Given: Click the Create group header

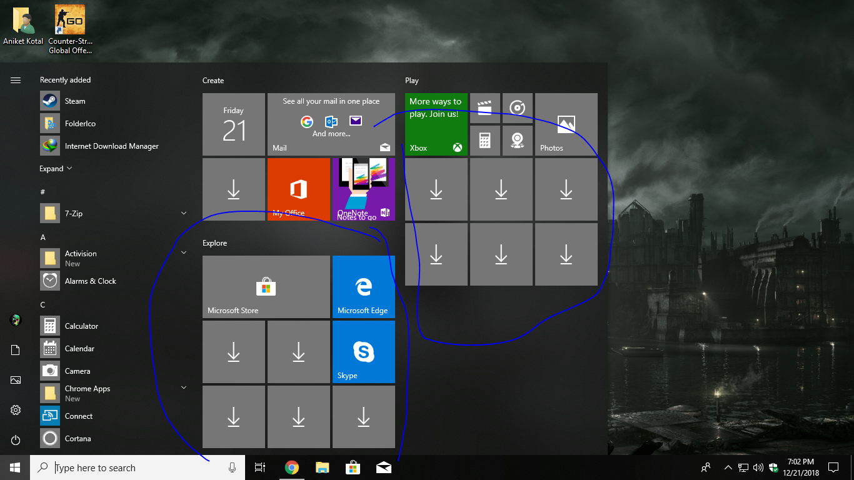Looking at the screenshot, I should [213, 81].
